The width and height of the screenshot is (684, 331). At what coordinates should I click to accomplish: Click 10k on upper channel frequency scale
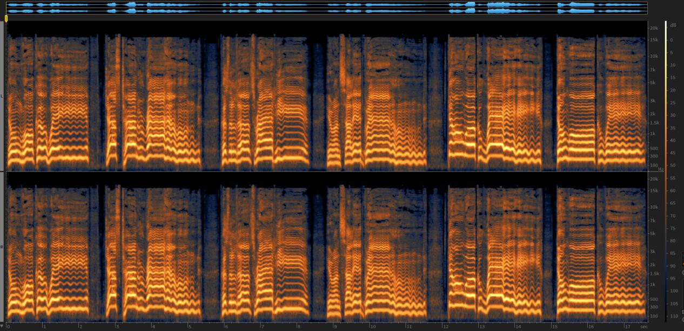(x=653, y=56)
